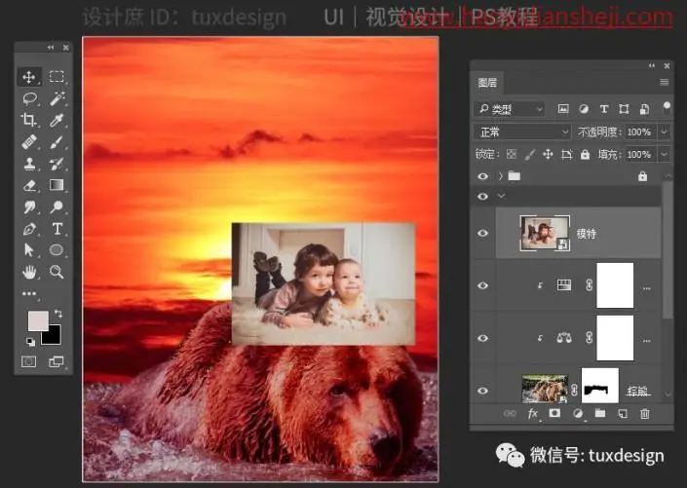687x488 pixels.
Task: Select the Crop tool
Action: 29,120
